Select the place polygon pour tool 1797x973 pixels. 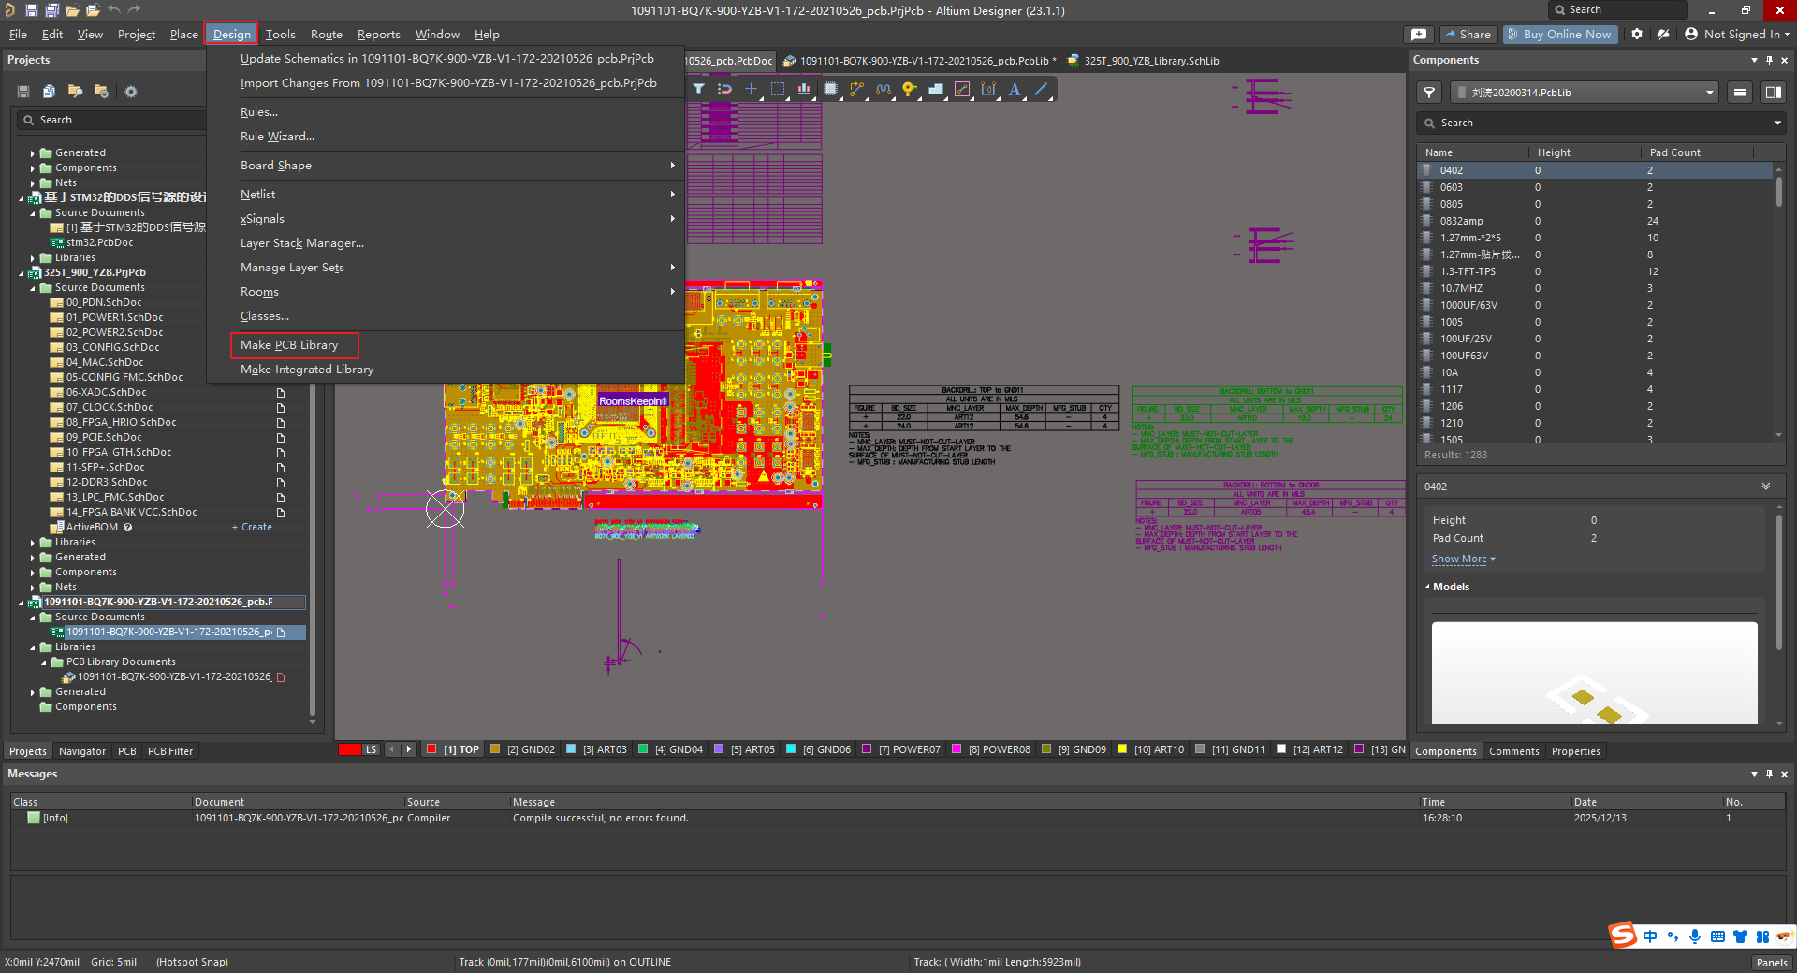coord(935,89)
